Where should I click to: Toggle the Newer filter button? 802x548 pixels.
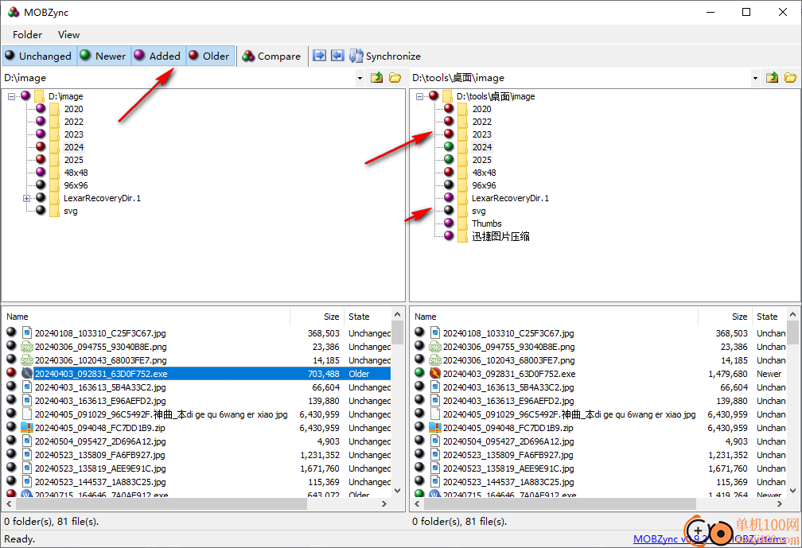pos(104,56)
